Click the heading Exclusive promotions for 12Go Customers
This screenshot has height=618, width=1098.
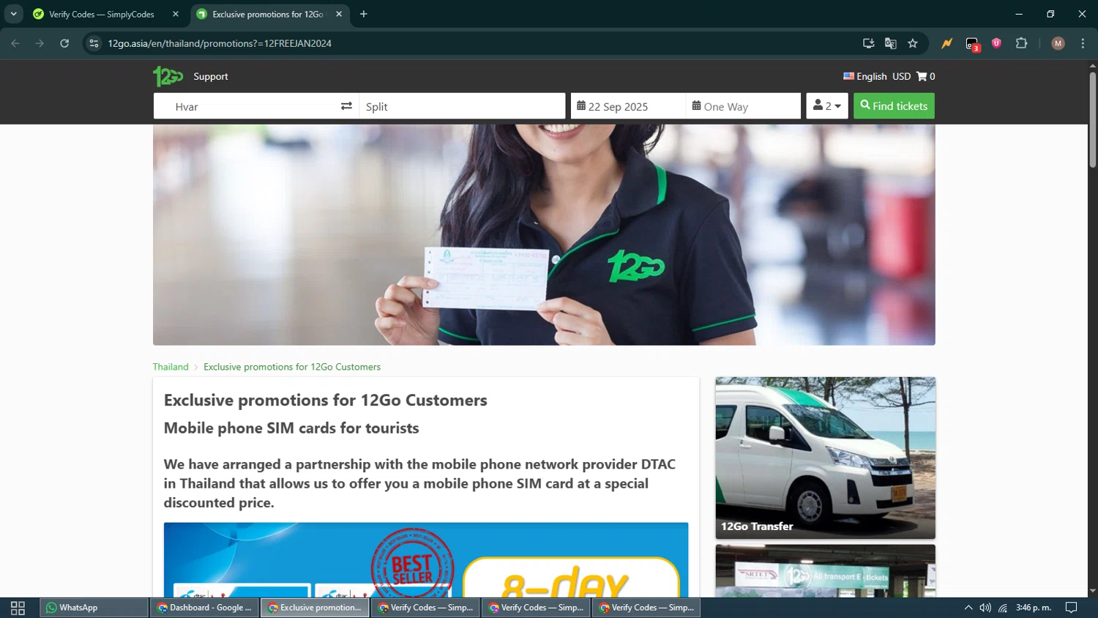click(x=325, y=400)
